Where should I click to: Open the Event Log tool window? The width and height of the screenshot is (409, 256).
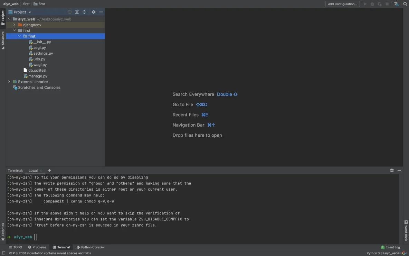coord(390,247)
